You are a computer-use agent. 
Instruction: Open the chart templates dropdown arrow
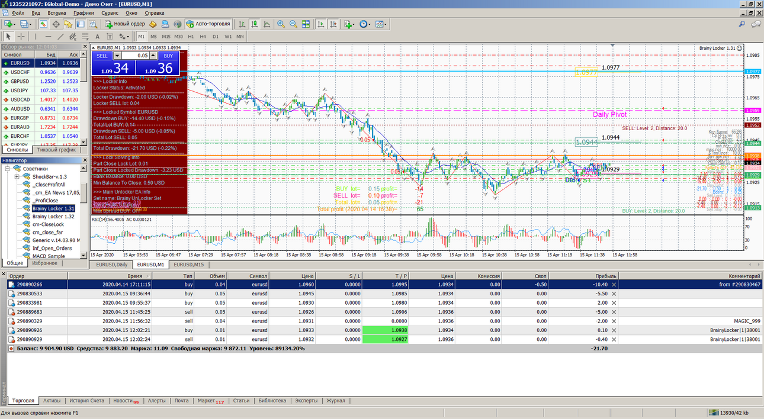click(x=386, y=24)
